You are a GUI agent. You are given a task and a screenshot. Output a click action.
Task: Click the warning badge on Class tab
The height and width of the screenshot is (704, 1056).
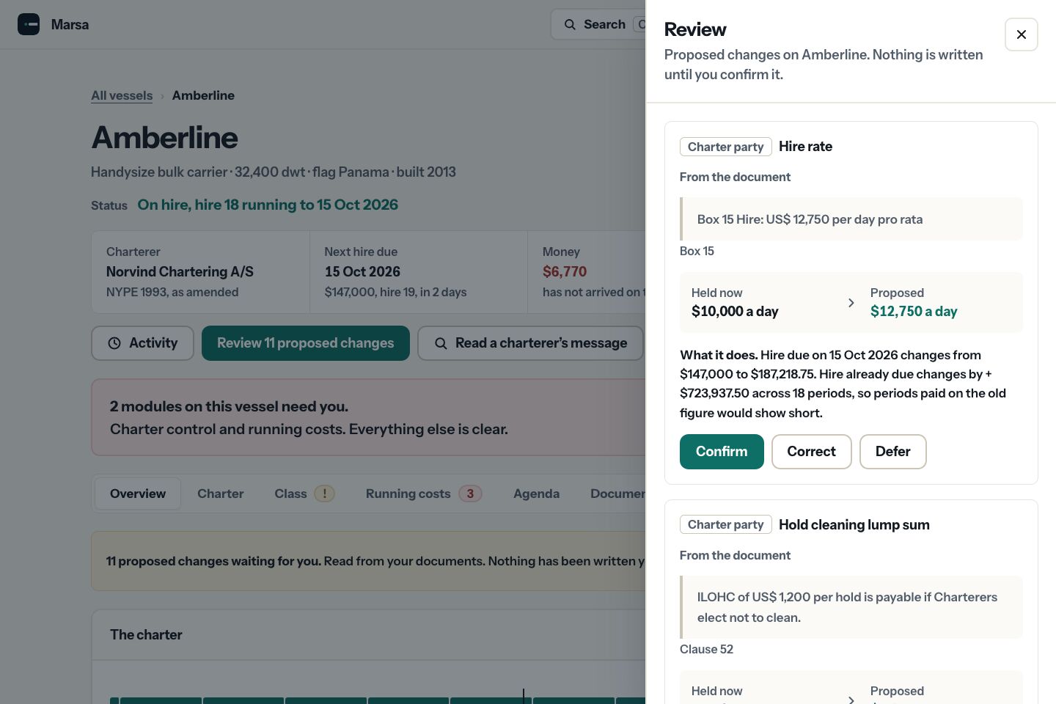324,494
